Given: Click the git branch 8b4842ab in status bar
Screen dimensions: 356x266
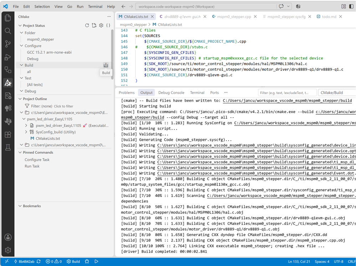Looking at the screenshot, I should 24,261.
